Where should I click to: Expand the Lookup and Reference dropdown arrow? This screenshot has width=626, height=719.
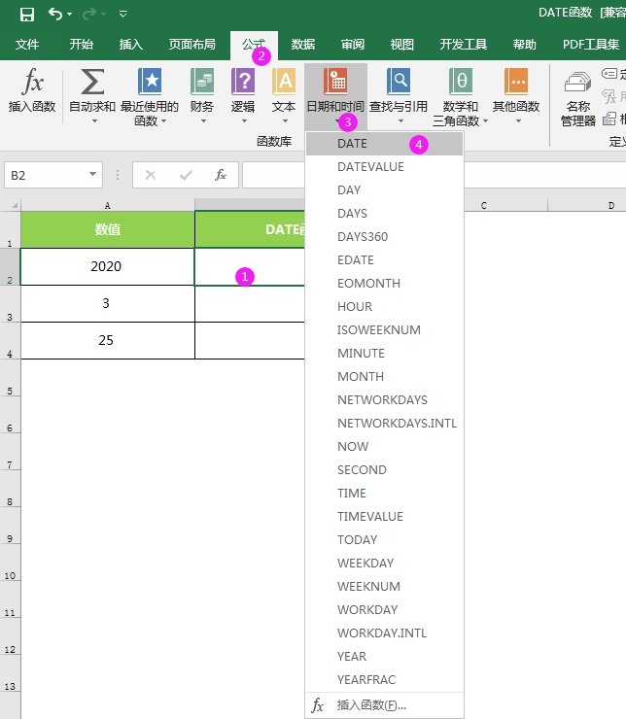pos(400,121)
